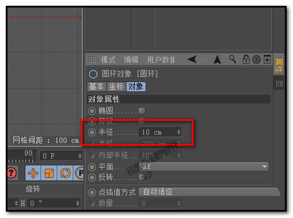293x218 pixels.
Task: Click the 椭圆 keyframe circle
Action: click(x=92, y=111)
